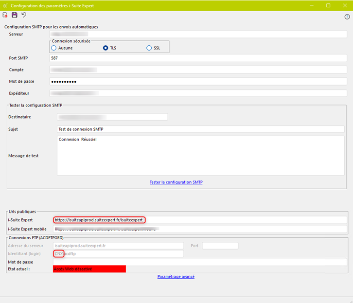Click the red Accès Web désactivé status
Image resolution: width=353 pixels, height=303 pixels.
point(89,269)
